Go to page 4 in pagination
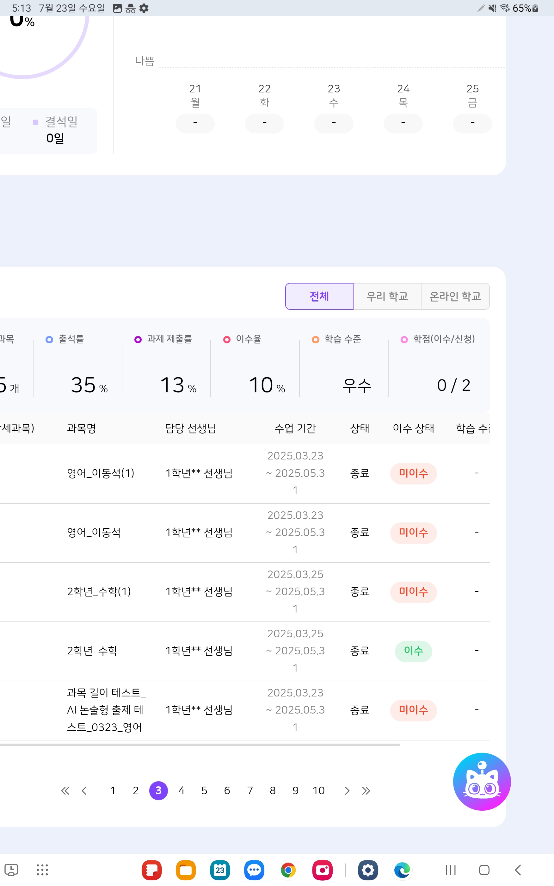554x886 pixels. 182,791
